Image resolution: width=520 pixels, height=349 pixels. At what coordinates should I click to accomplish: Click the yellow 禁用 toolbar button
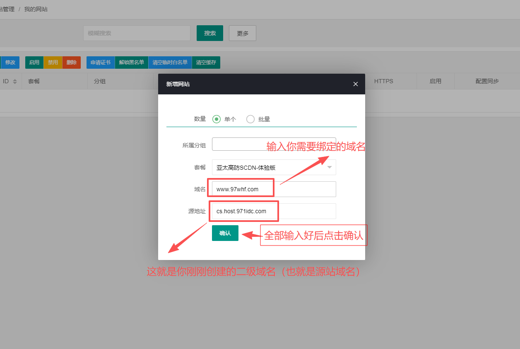(53, 63)
